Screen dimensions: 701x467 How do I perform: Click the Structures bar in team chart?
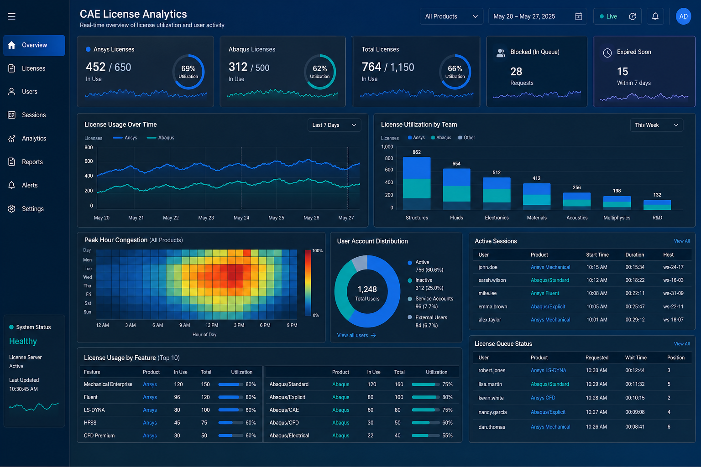(x=417, y=183)
